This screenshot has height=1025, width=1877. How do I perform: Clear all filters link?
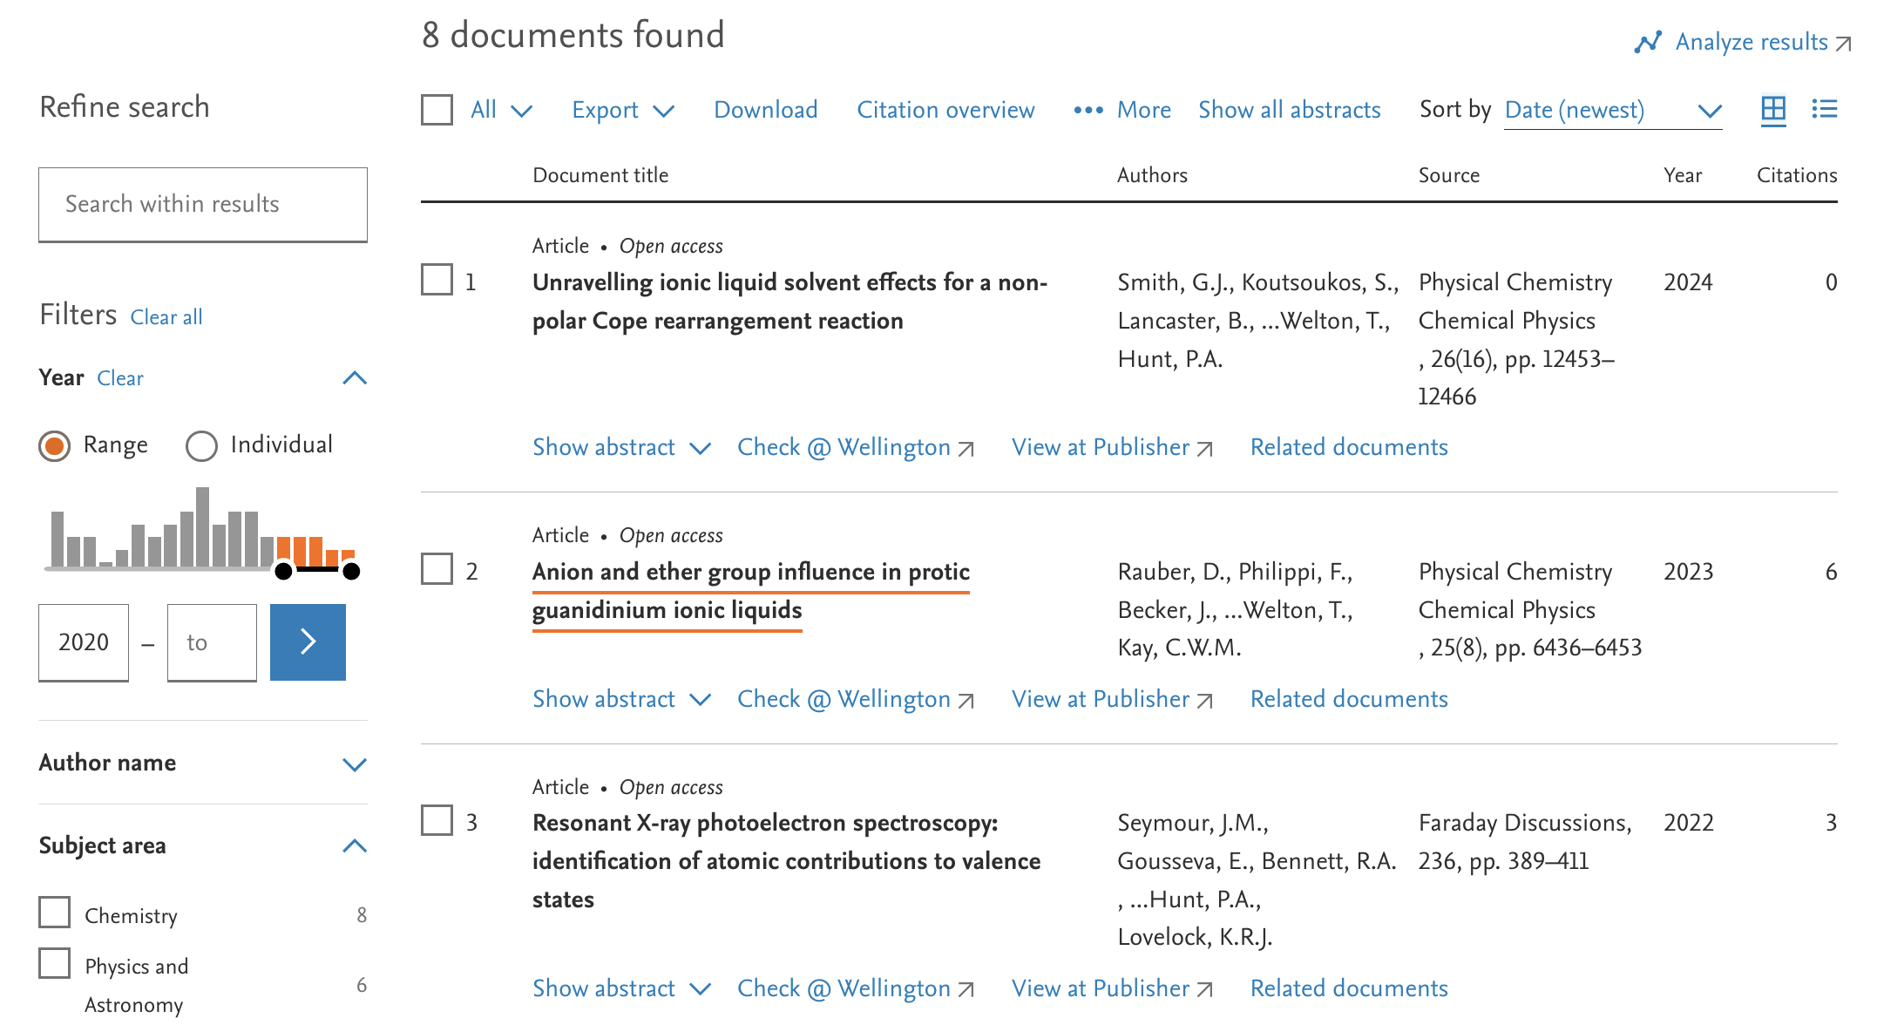[166, 317]
